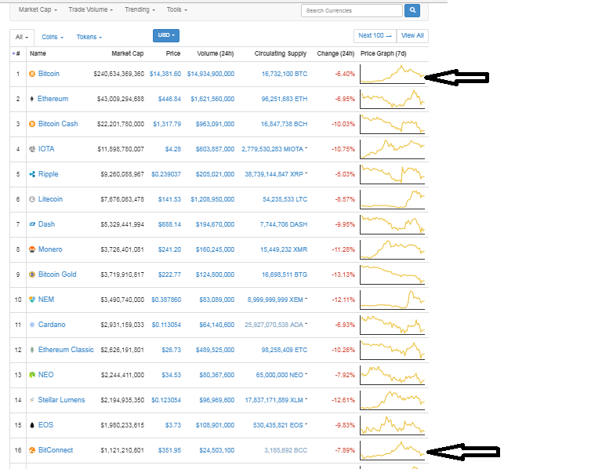The height and width of the screenshot is (469, 602).
Task: Click the Ethereum Classic logo icon
Action: coord(32,350)
